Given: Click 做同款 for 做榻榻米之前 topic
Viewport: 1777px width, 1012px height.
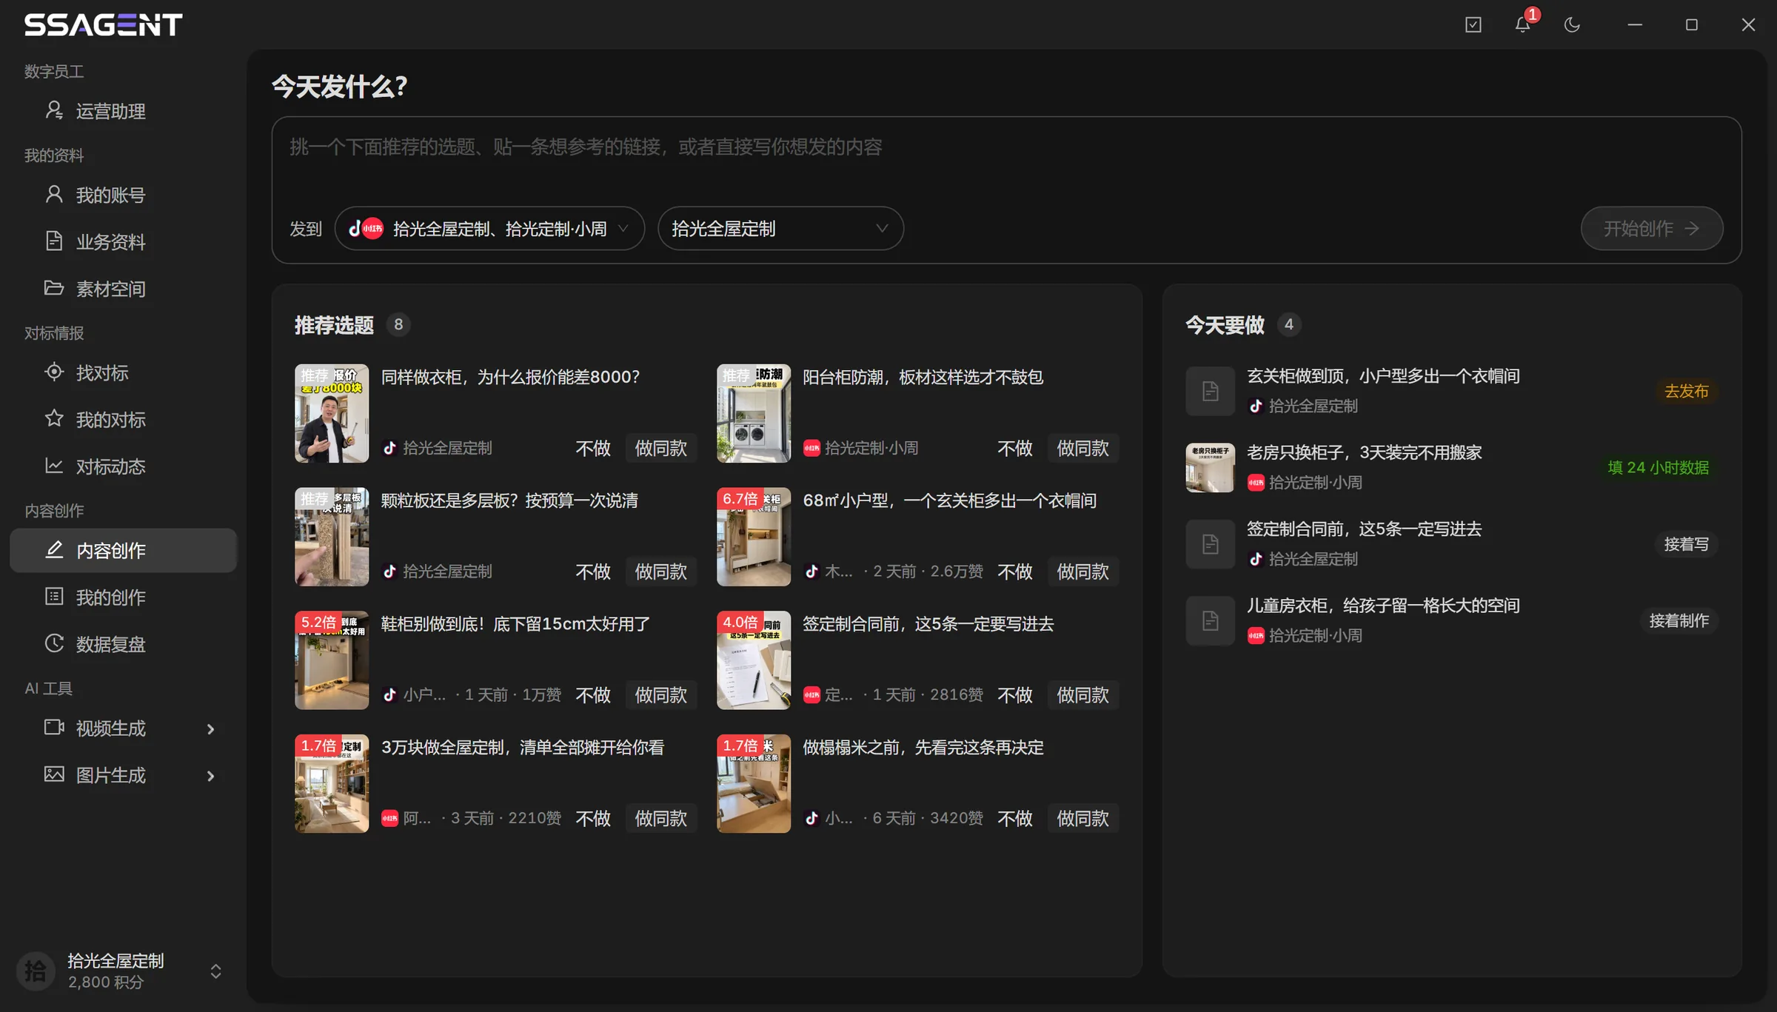Looking at the screenshot, I should pos(1083,818).
